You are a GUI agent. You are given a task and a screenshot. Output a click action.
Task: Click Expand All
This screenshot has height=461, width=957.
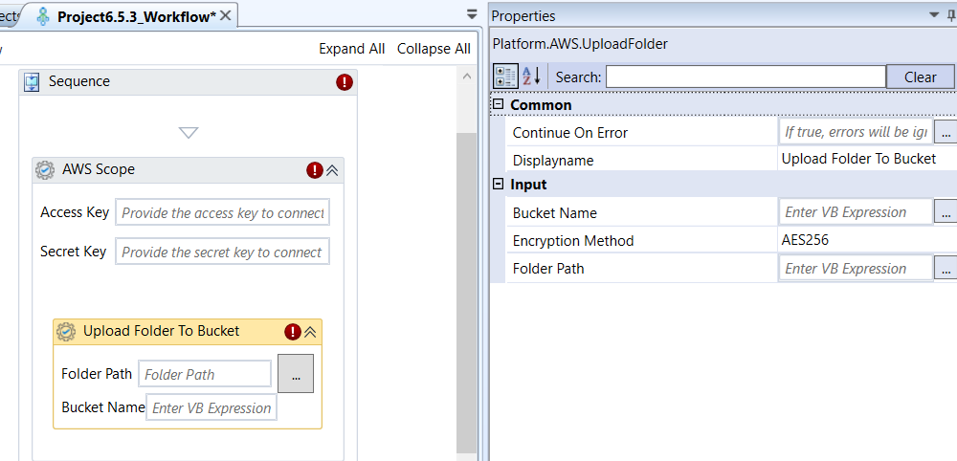[352, 49]
